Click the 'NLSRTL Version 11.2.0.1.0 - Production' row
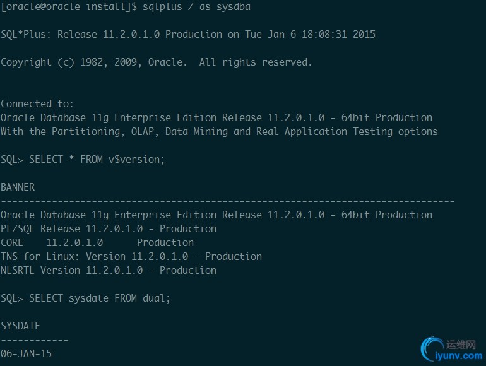Viewport: 486px width, 366px height. [x=109, y=271]
